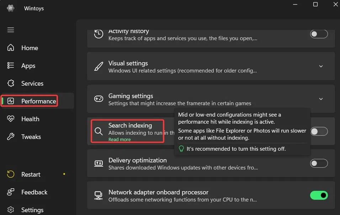The height and width of the screenshot is (215, 340).
Task: Open the Tweaks page
Action: (31, 137)
